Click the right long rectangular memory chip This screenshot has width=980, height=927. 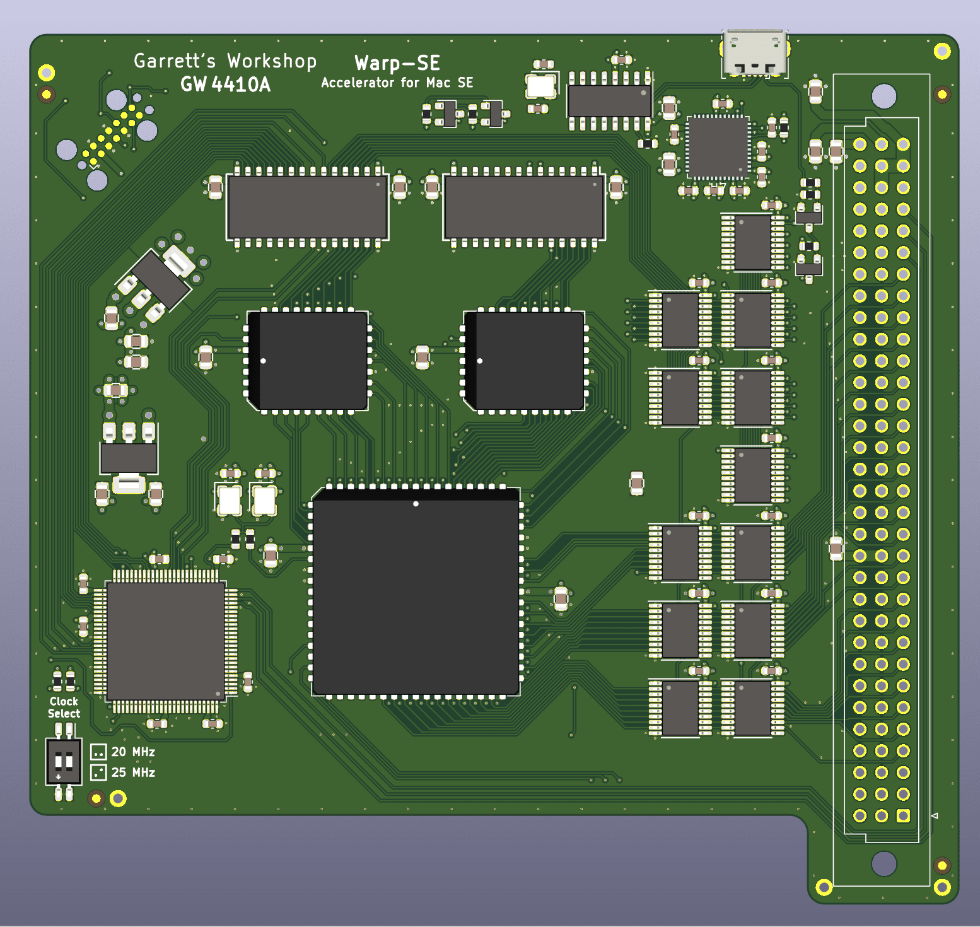(x=524, y=207)
